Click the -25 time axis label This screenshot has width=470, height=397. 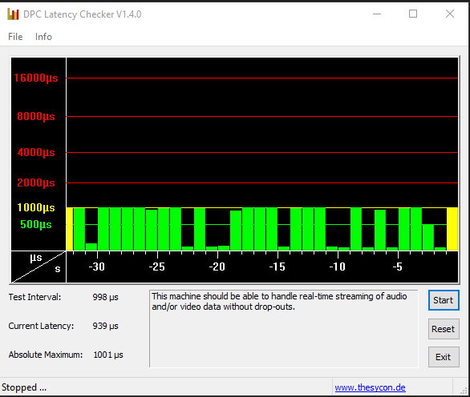coord(157,267)
